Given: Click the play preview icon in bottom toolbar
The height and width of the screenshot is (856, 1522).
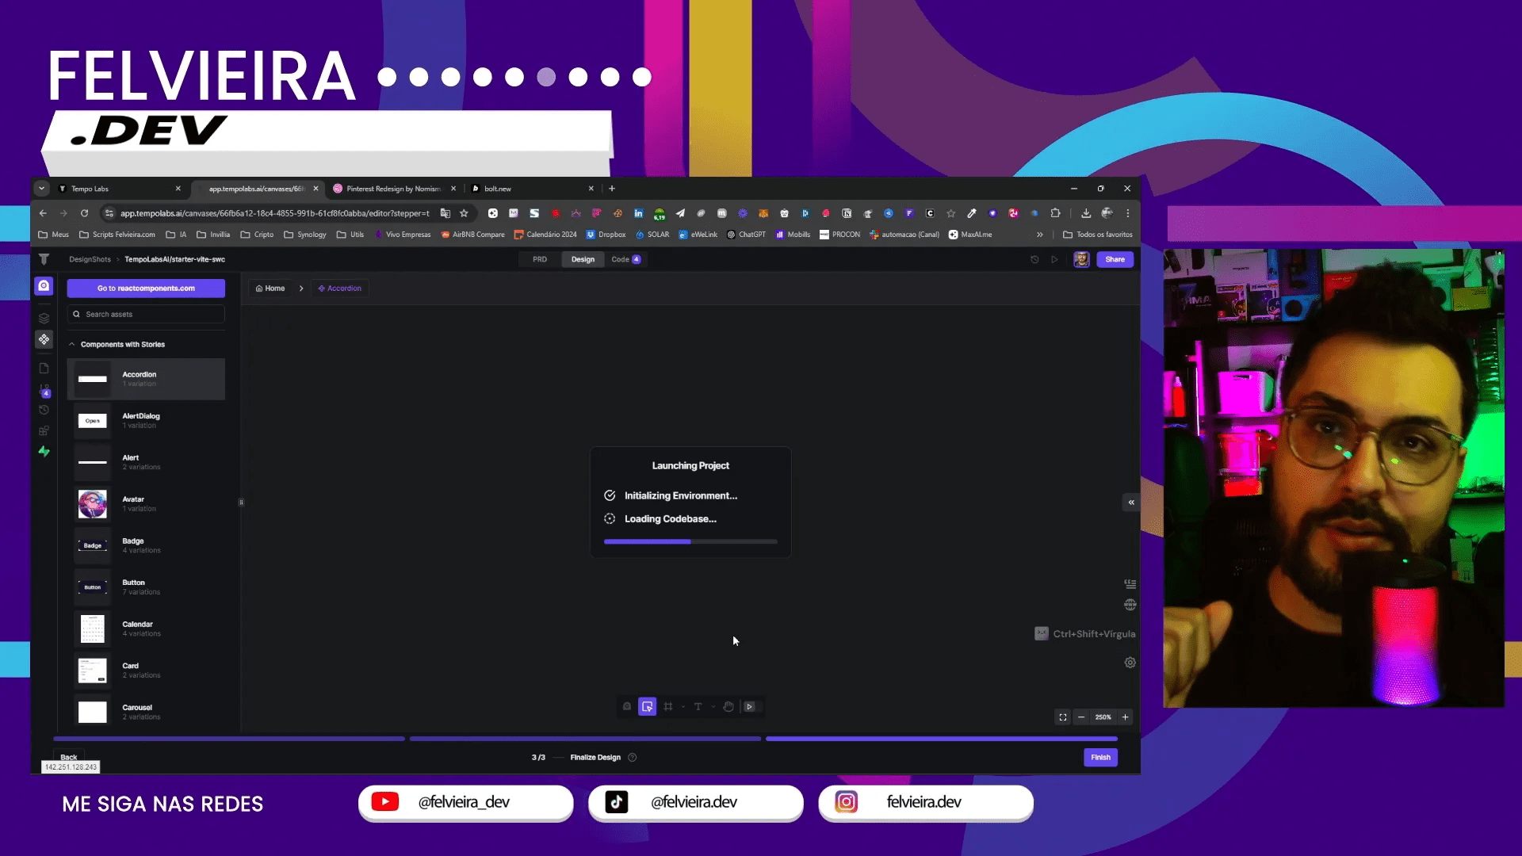Looking at the screenshot, I should (x=750, y=706).
